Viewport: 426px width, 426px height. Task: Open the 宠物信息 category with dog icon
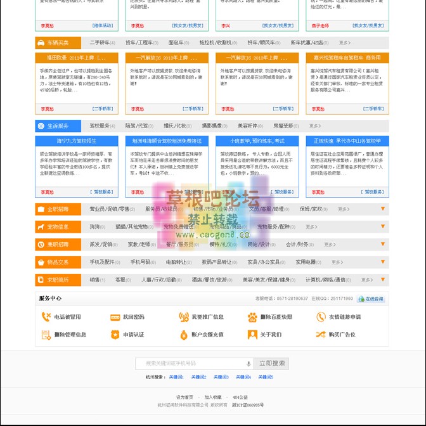click(58, 226)
